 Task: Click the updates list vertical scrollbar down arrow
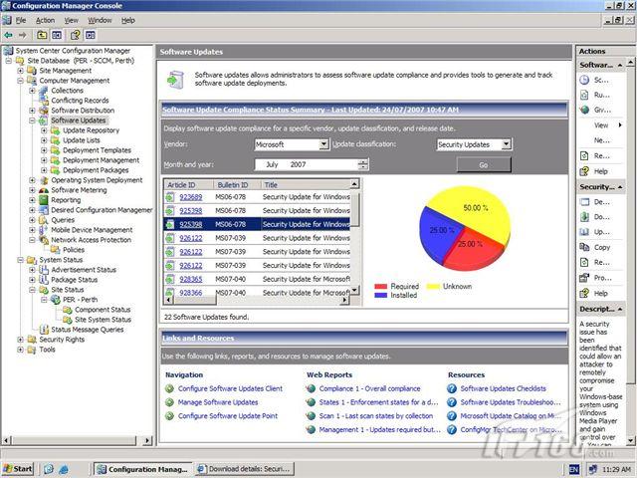(354, 290)
